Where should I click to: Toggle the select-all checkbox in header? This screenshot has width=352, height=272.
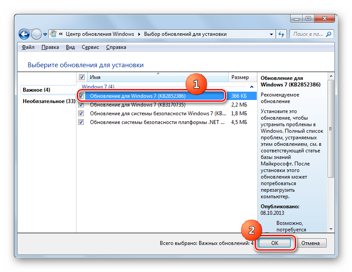(82, 77)
